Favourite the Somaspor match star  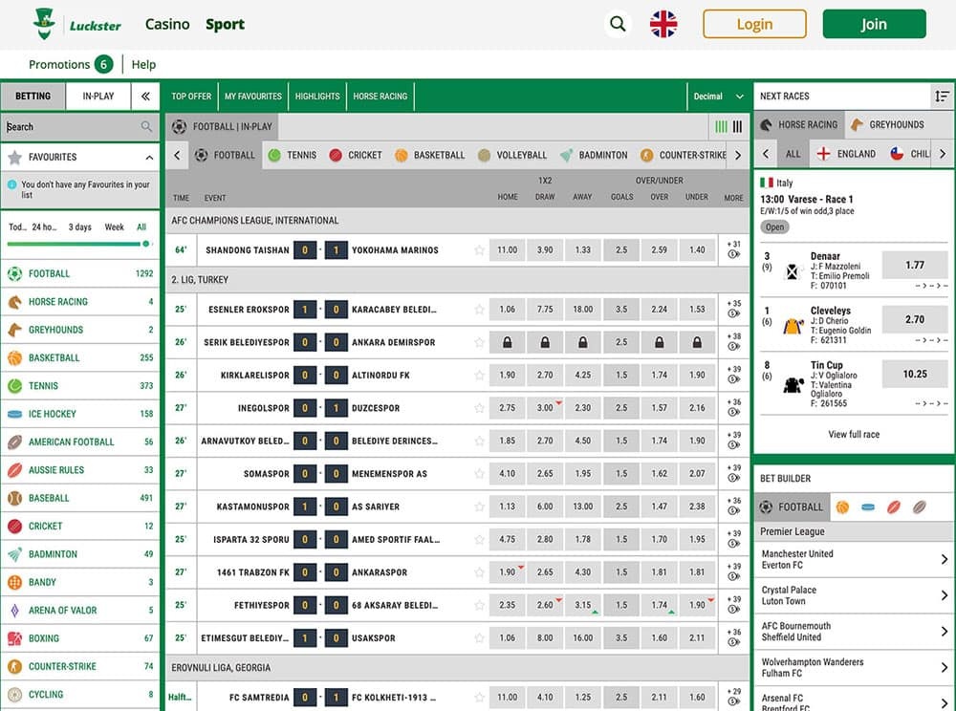click(479, 473)
